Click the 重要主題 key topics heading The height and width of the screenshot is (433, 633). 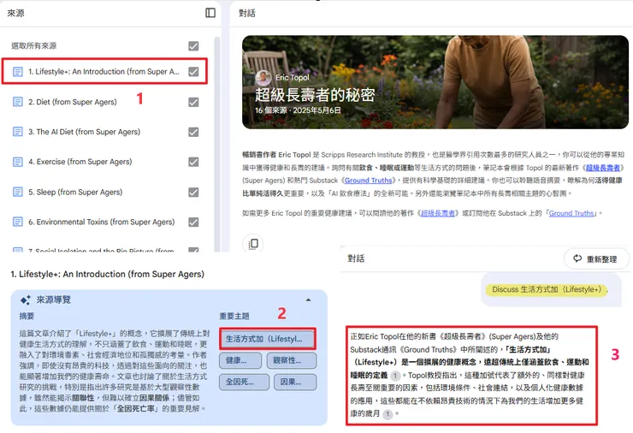234,317
